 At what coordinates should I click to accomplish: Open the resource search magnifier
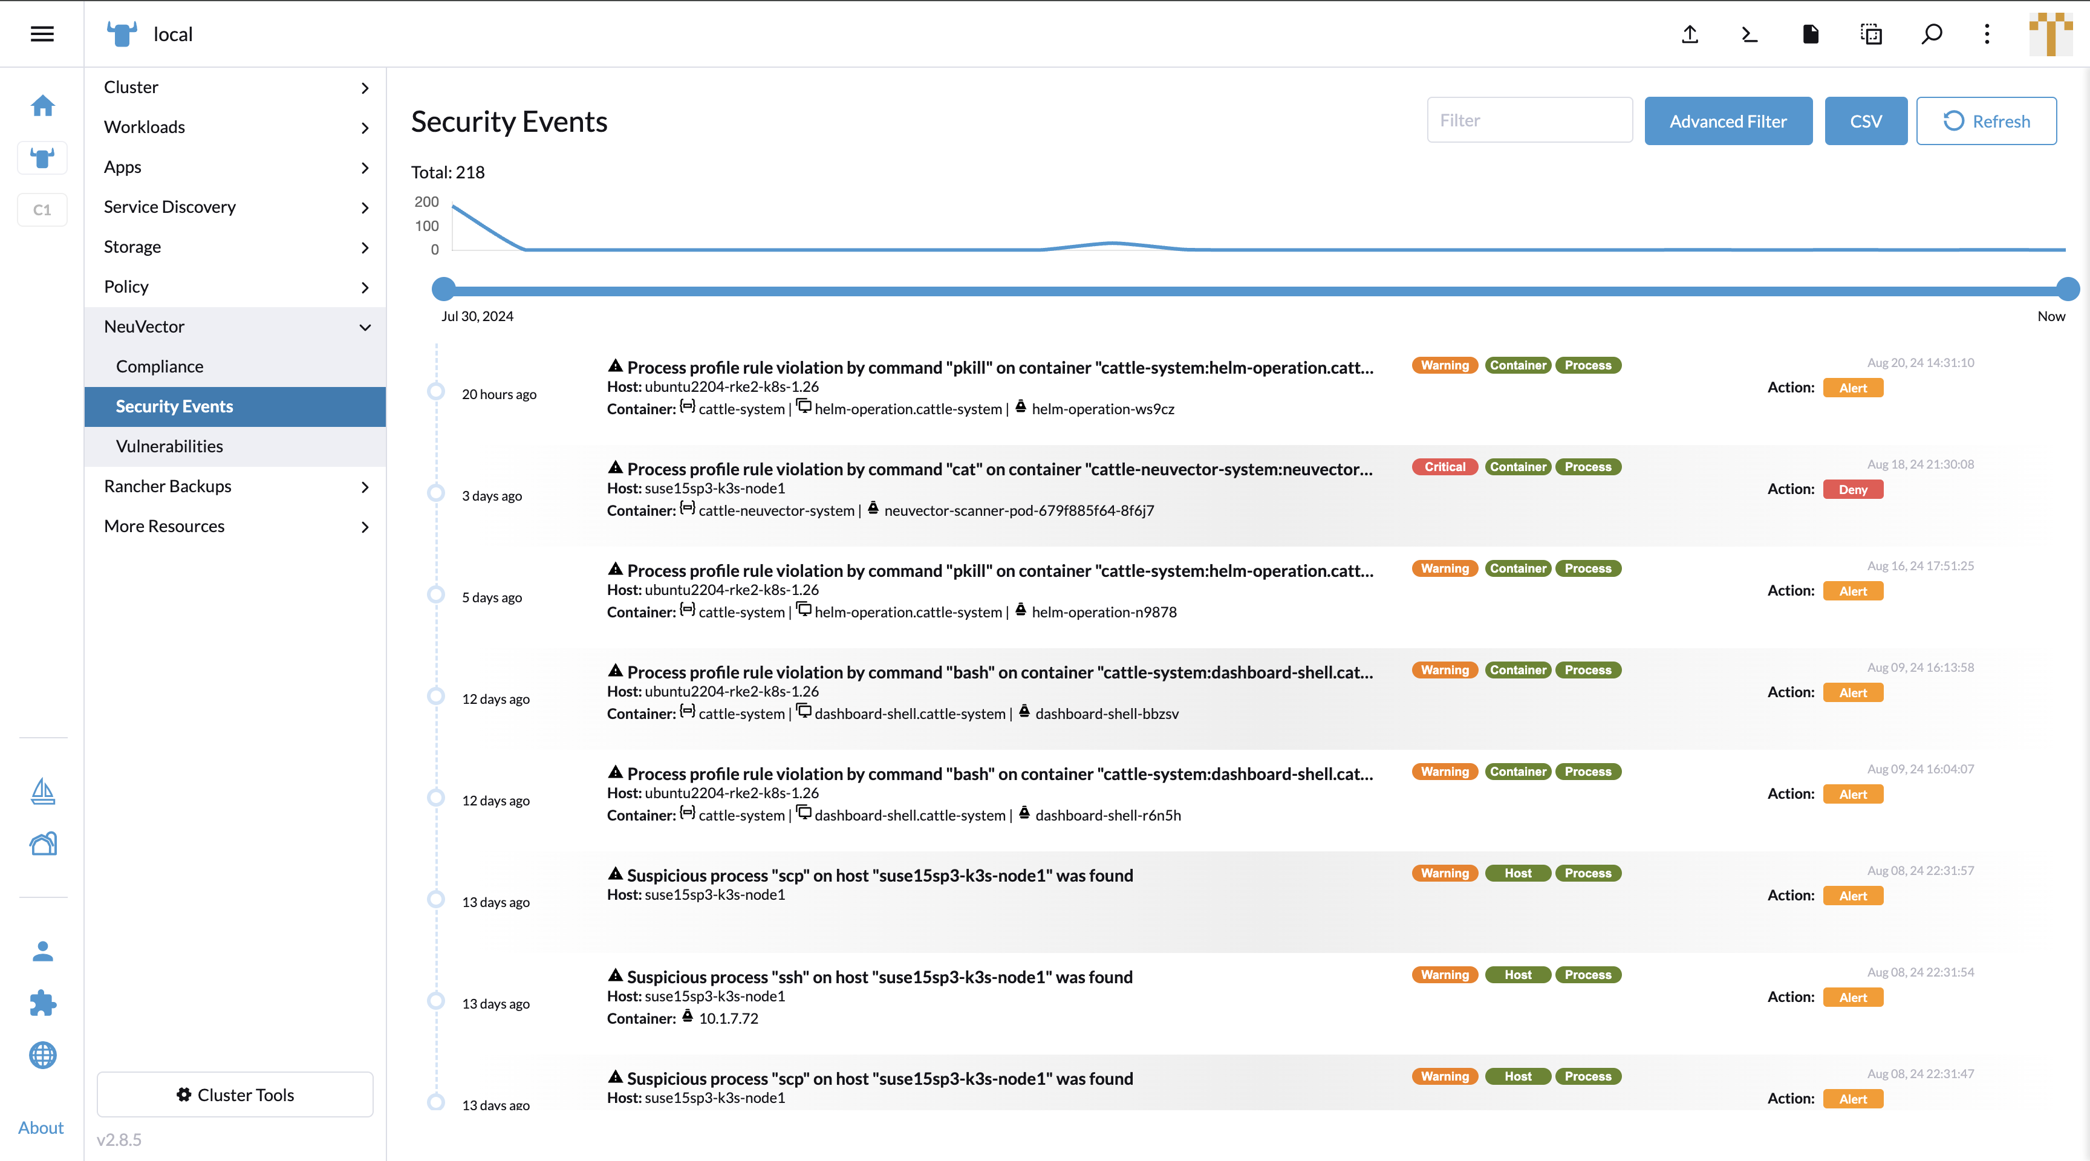click(1932, 34)
